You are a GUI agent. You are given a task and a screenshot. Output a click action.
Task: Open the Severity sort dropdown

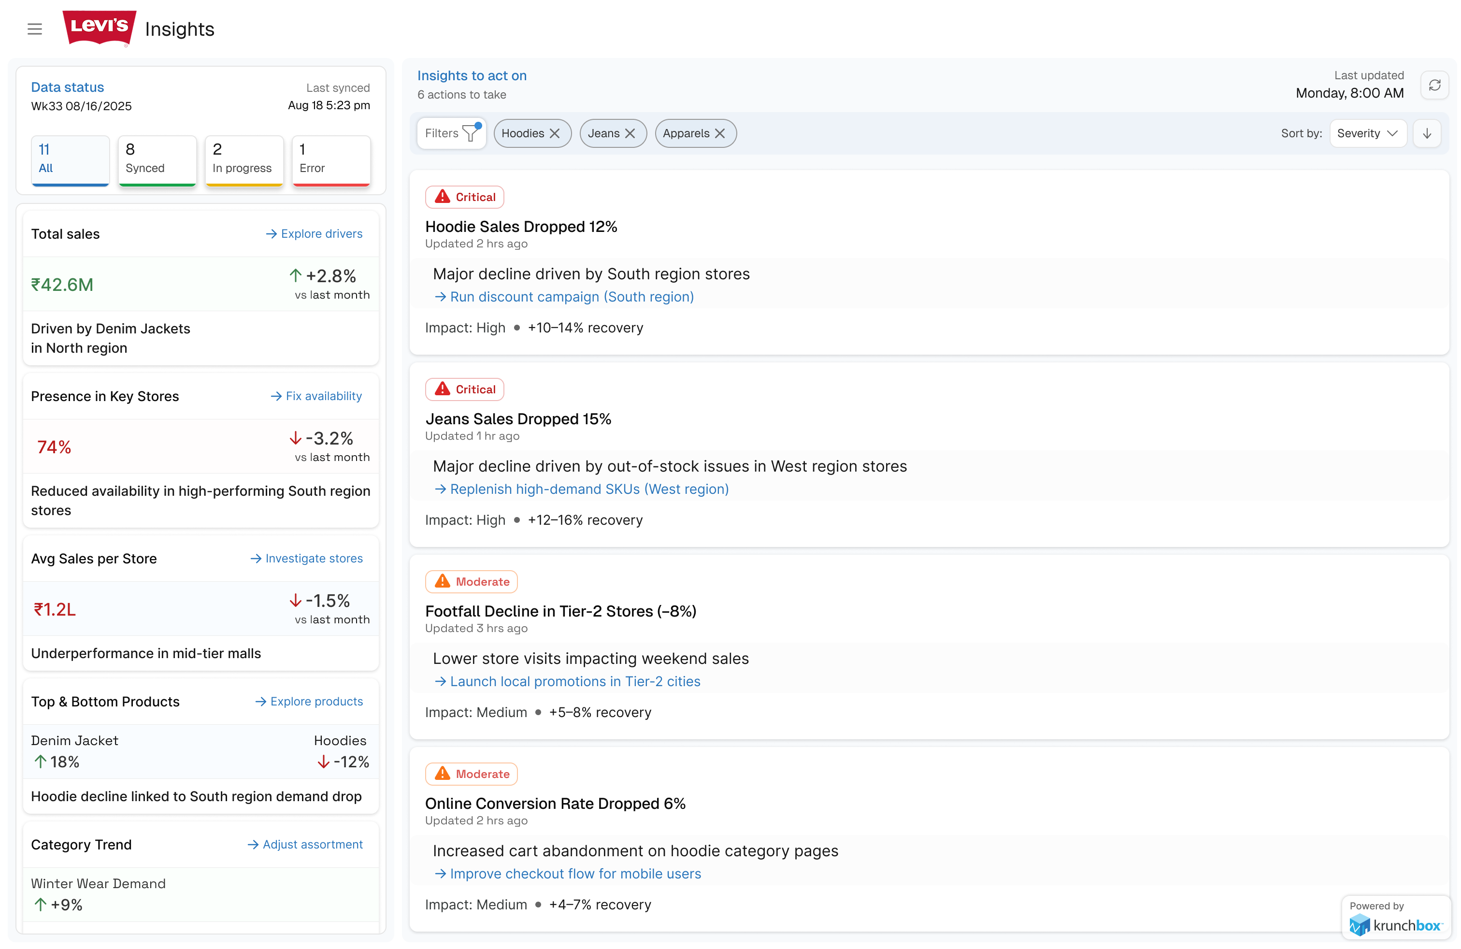(x=1368, y=133)
